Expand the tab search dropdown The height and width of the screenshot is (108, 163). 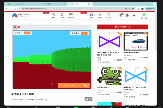click(155, 4)
